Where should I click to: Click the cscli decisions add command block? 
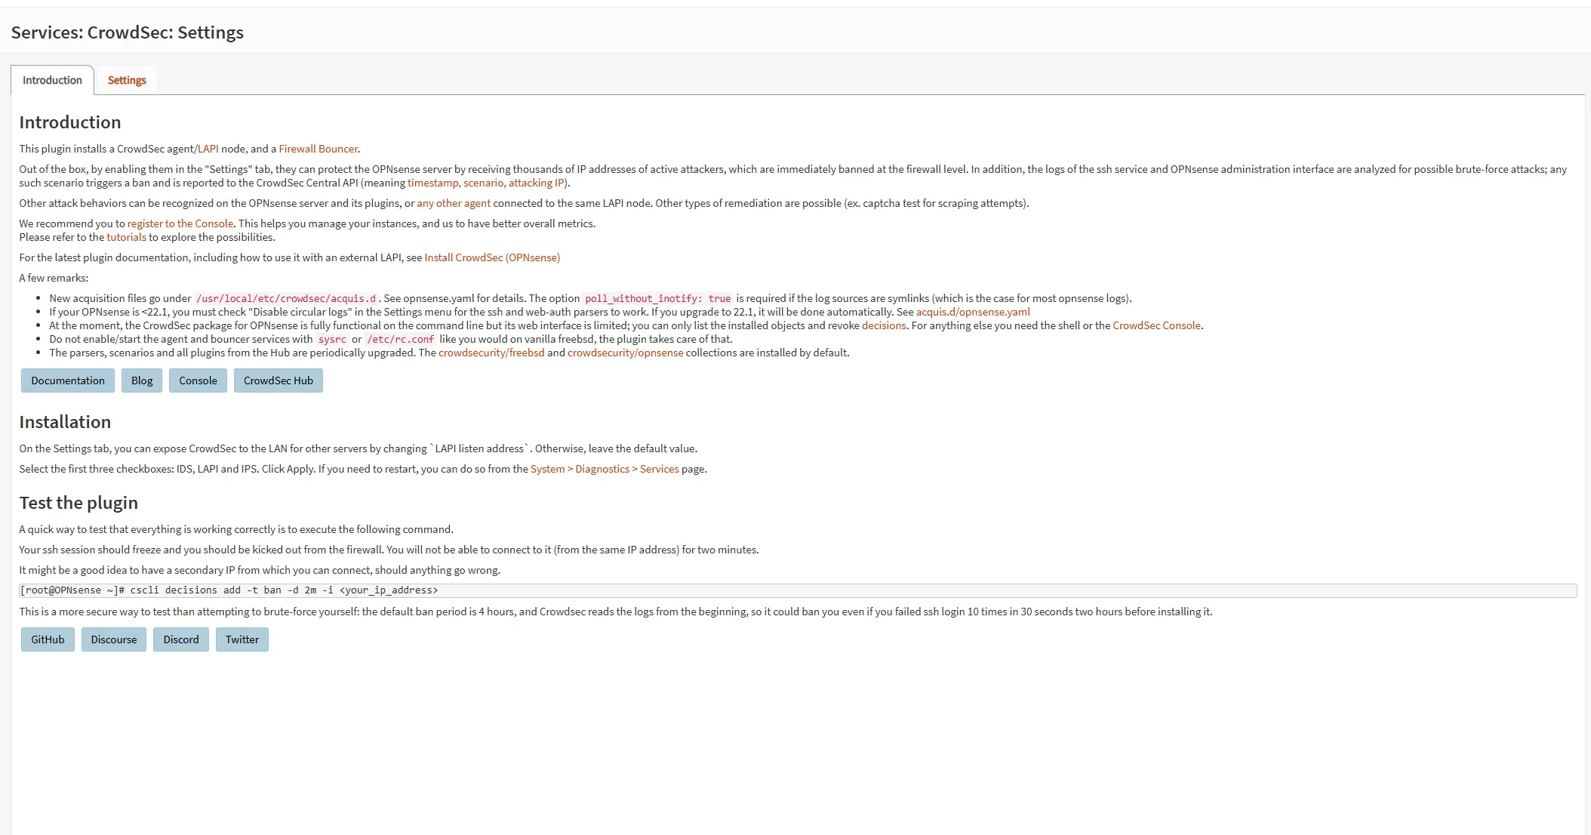[798, 590]
